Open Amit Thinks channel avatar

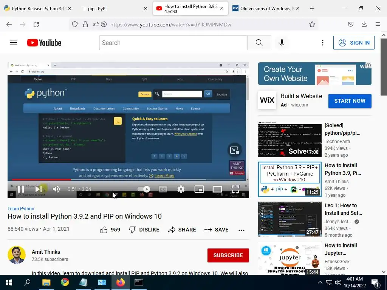click(17, 255)
